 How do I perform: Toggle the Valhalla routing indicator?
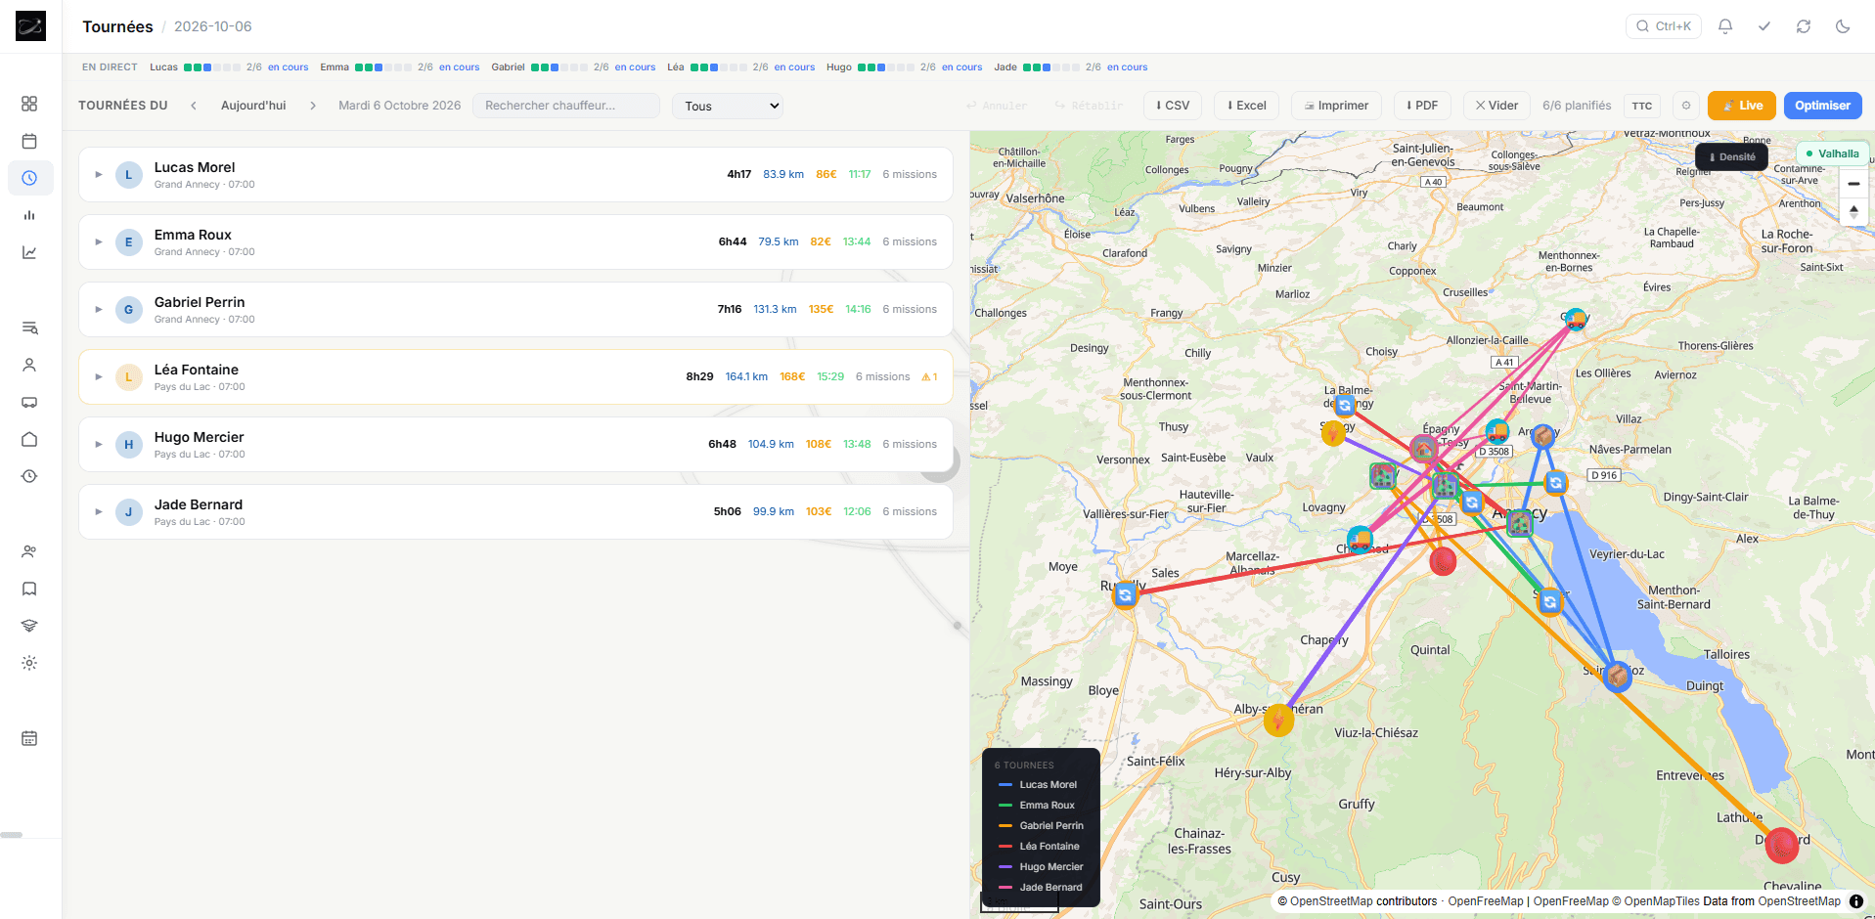pos(1833,153)
